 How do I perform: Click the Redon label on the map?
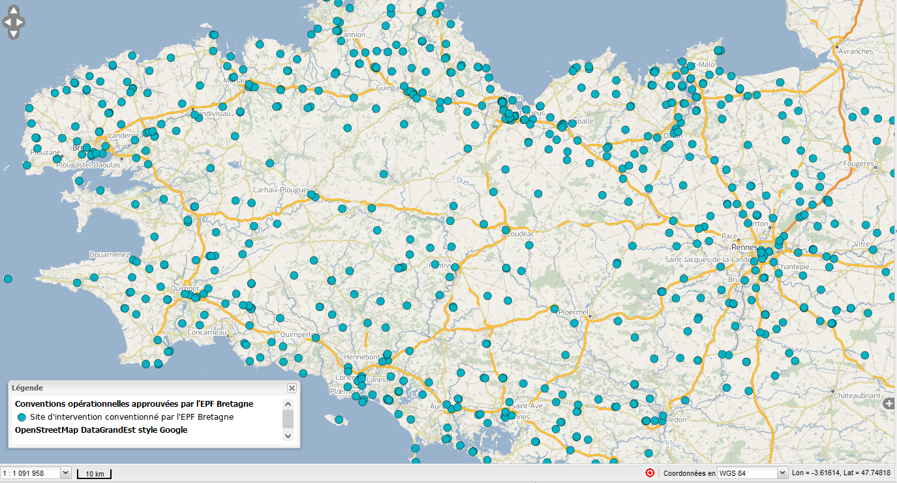click(677, 420)
